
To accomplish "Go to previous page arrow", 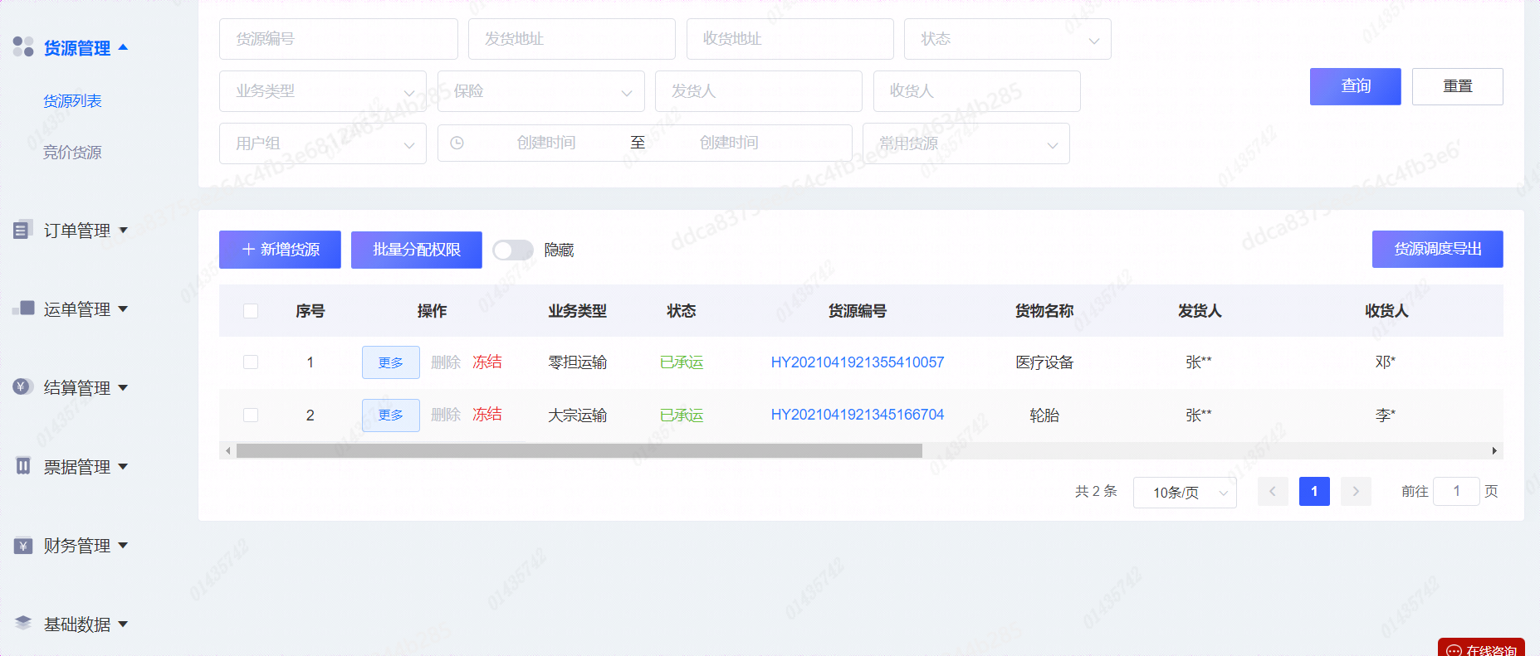I will pos(1273,492).
